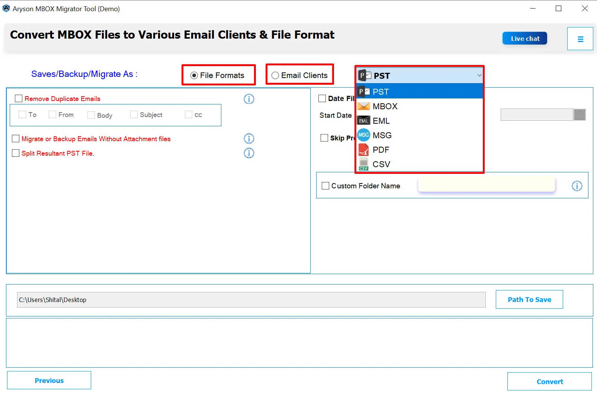Select the Email Clients radio button

(275, 75)
